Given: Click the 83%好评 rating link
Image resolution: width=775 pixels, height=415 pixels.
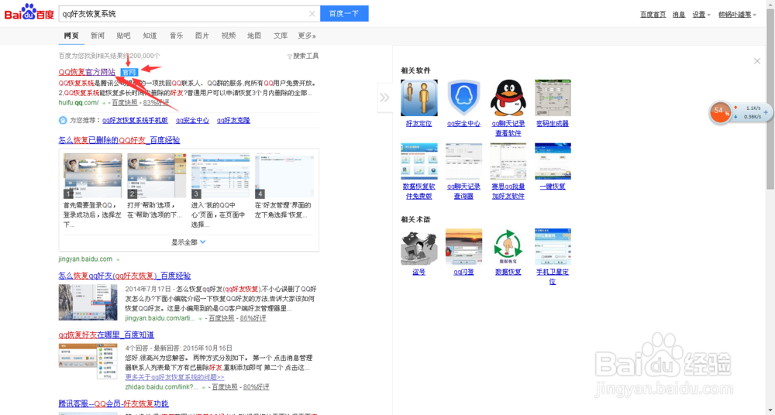Looking at the screenshot, I should coord(157,103).
